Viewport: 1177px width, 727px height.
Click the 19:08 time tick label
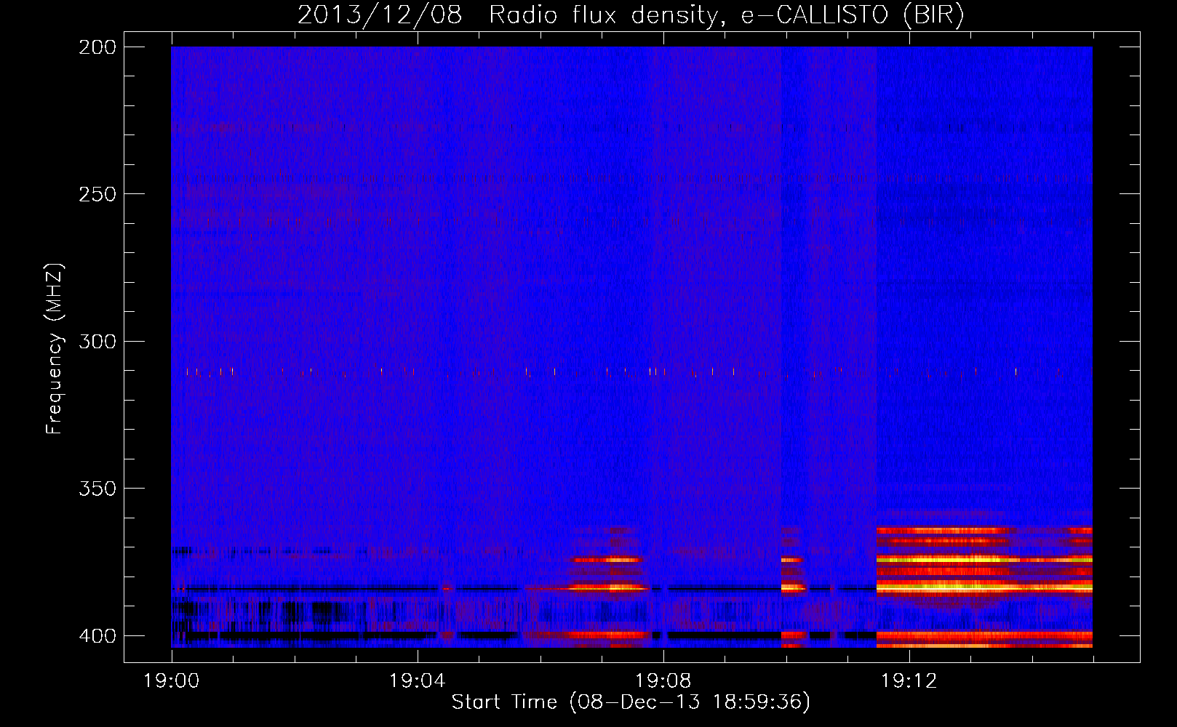tap(663, 681)
